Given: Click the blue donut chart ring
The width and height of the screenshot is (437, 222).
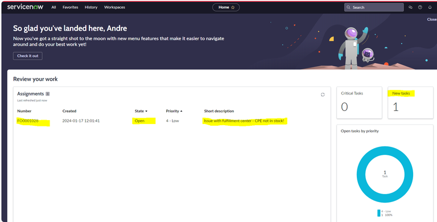Looking at the screenshot, I should [385, 151].
